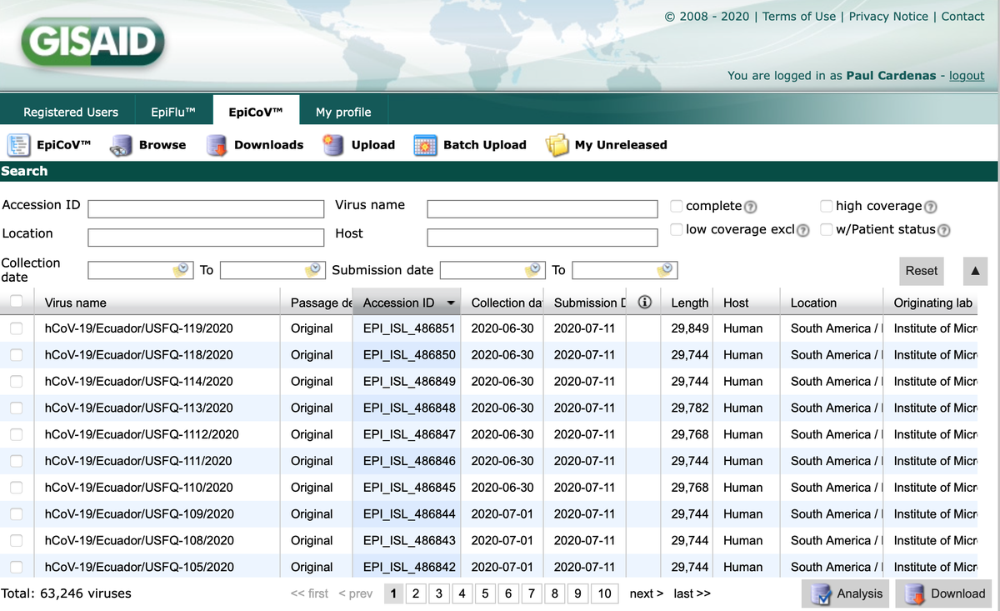Select the EpiCoV tab

[x=256, y=112]
